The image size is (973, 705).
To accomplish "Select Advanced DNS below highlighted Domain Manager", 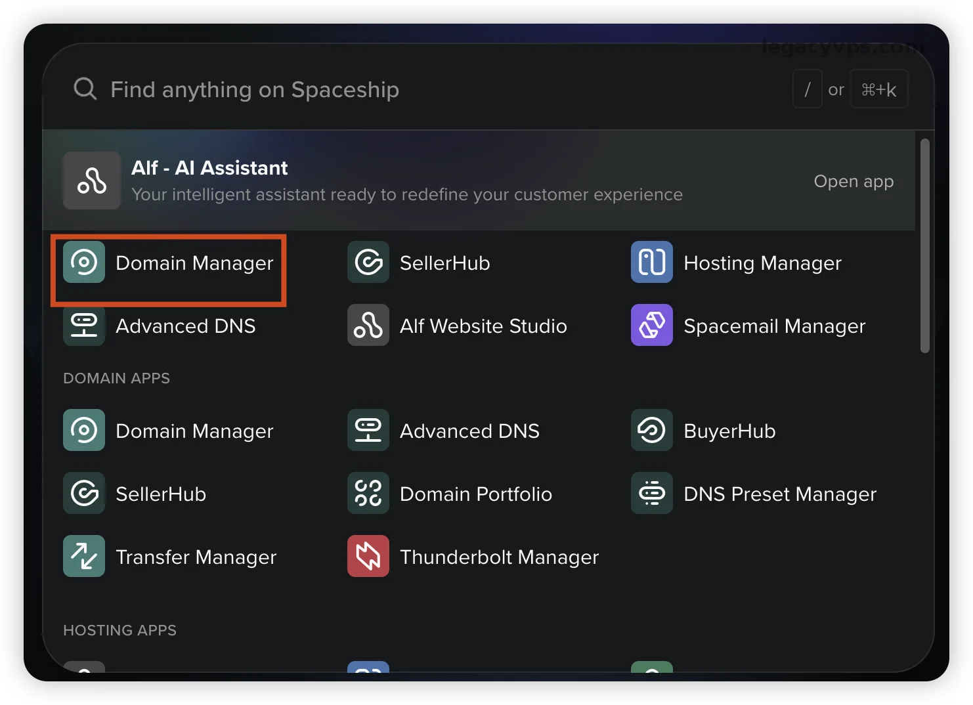I will 185,326.
